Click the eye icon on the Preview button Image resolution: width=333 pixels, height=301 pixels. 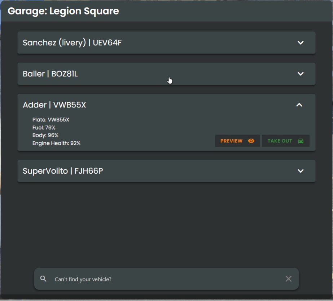click(x=251, y=141)
